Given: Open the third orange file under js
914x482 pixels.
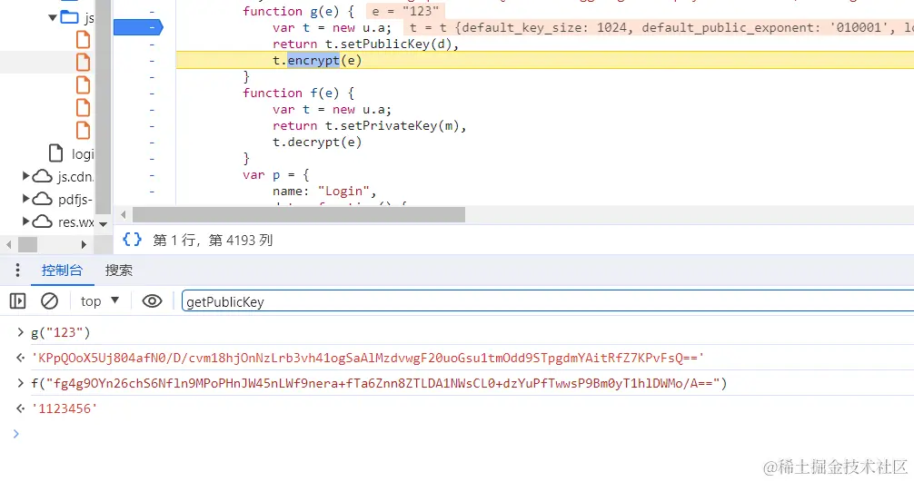Looking at the screenshot, I should pyautogui.click(x=84, y=85).
